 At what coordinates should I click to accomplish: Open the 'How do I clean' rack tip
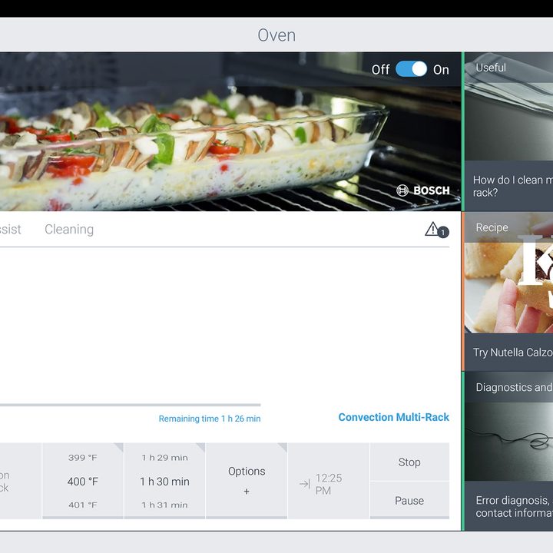pos(508,186)
